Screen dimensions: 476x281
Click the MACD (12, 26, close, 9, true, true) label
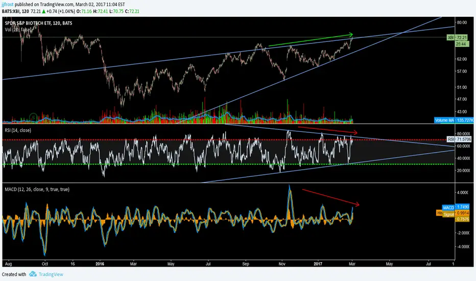tap(37, 189)
